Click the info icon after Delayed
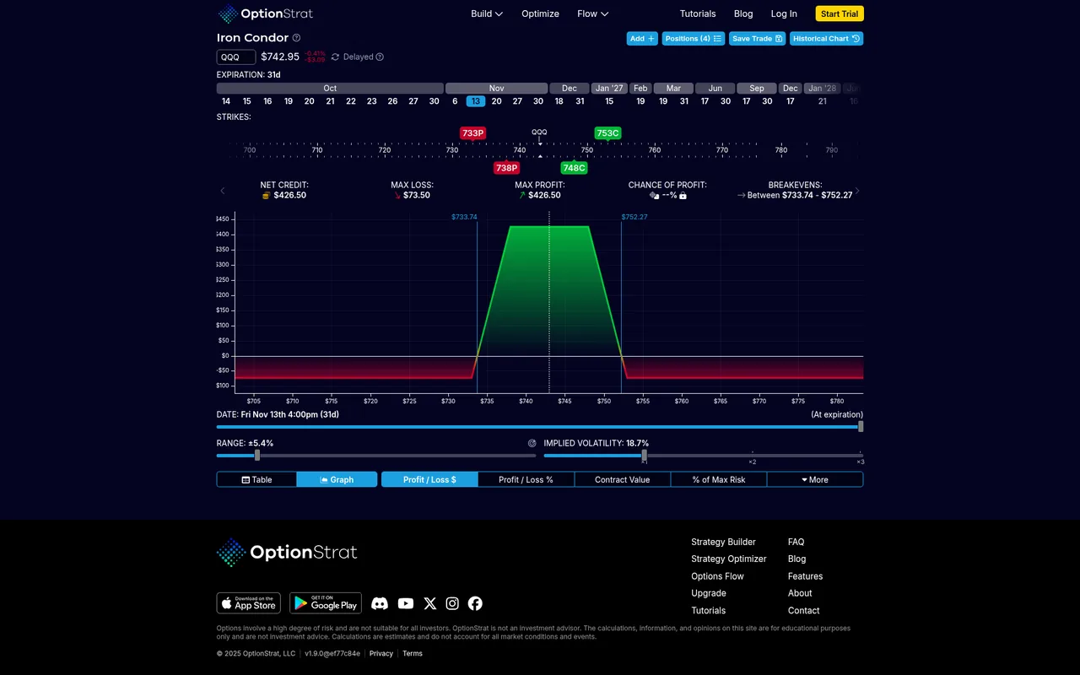Viewport: 1080px width, 675px height. click(380, 57)
